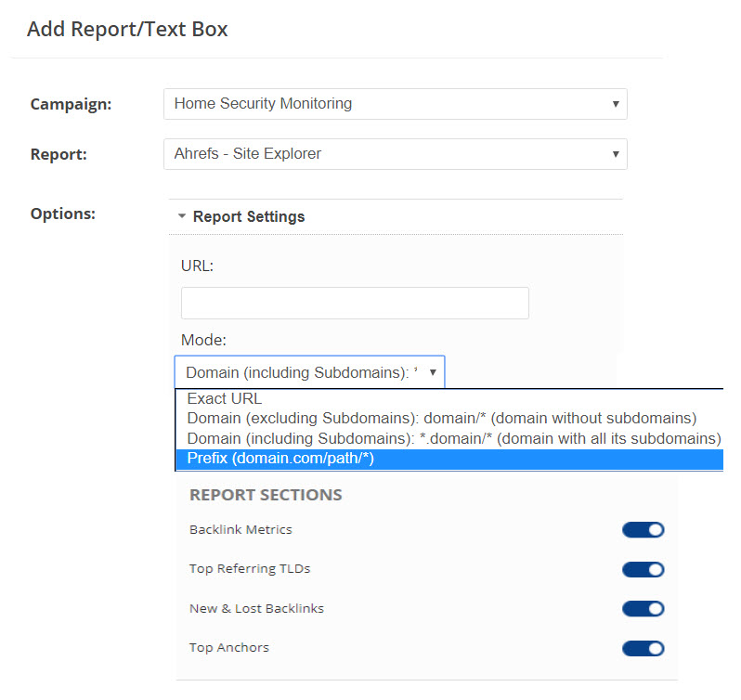The image size is (741, 700).
Task: Choose Domain (excluding Subdomains) option
Action: coord(441,419)
